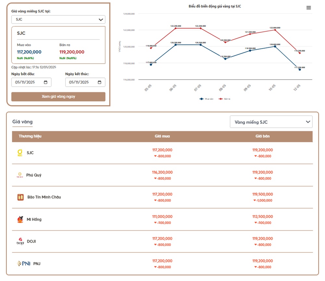Click the Giá bán column header

263,136
